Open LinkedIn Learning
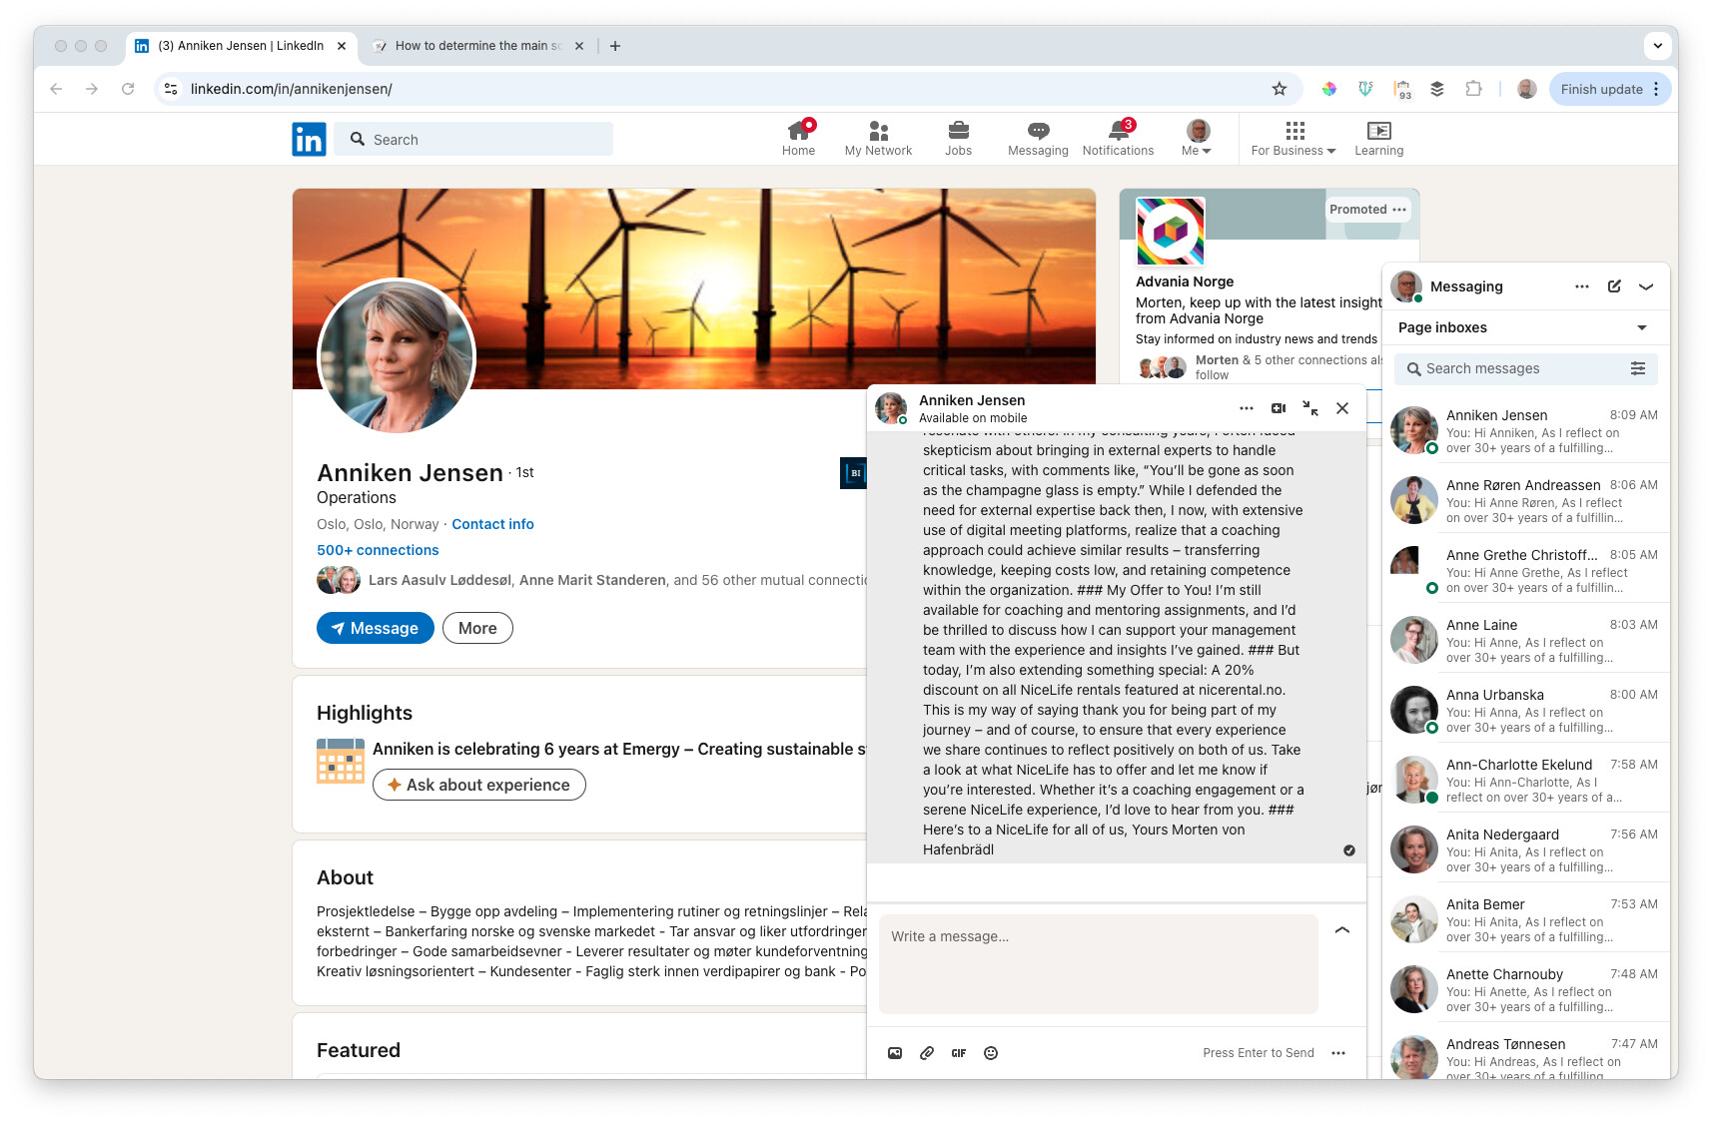 point(1378,139)
